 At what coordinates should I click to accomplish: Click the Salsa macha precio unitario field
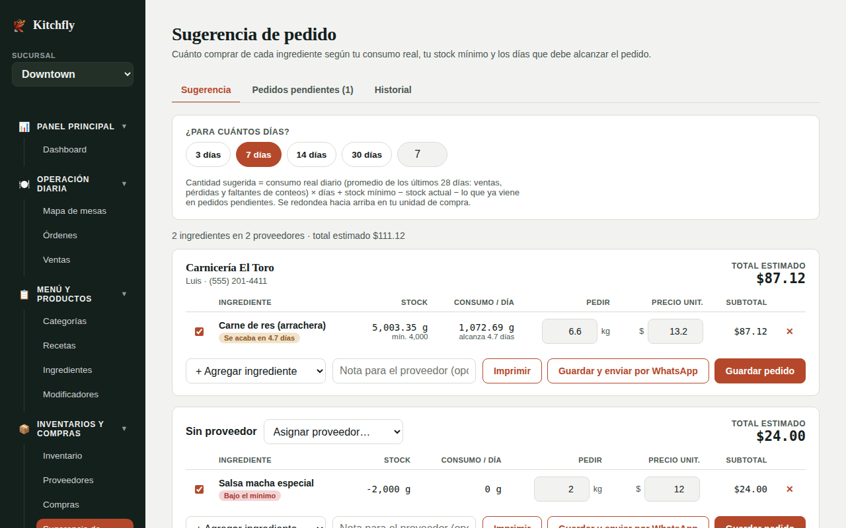point(672,489)
